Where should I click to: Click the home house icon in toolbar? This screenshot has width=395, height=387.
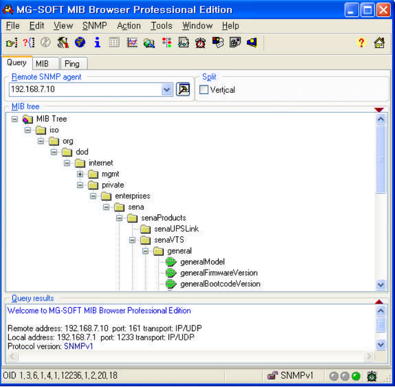pos(379,43)
